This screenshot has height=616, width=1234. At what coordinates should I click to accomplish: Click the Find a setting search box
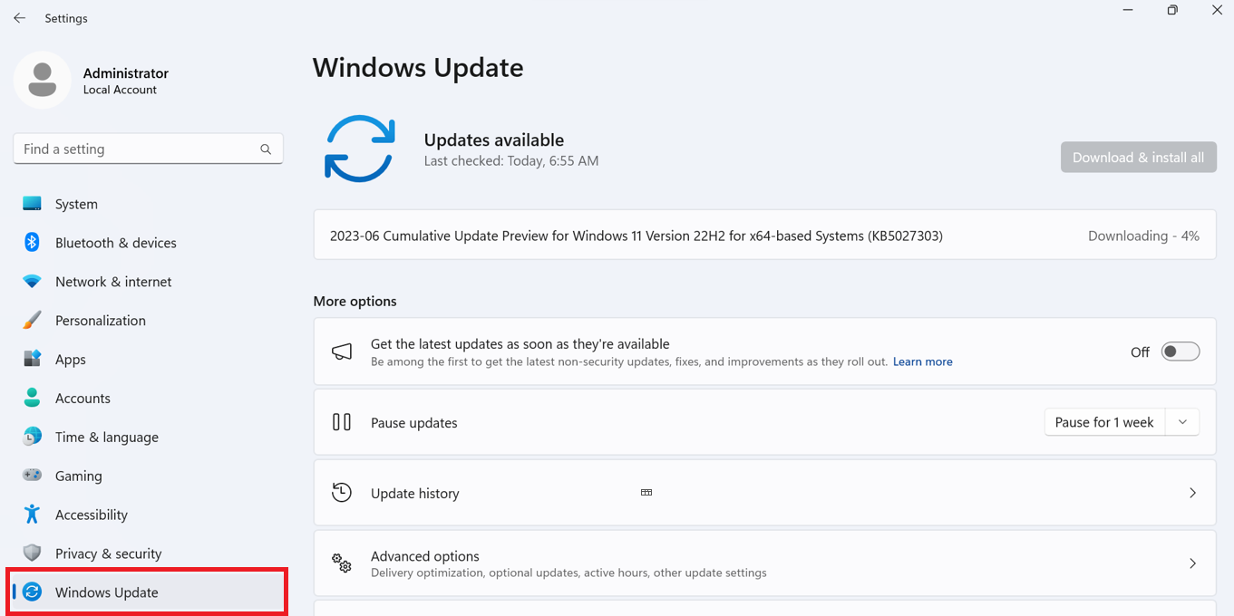click(x=148, y=149)
